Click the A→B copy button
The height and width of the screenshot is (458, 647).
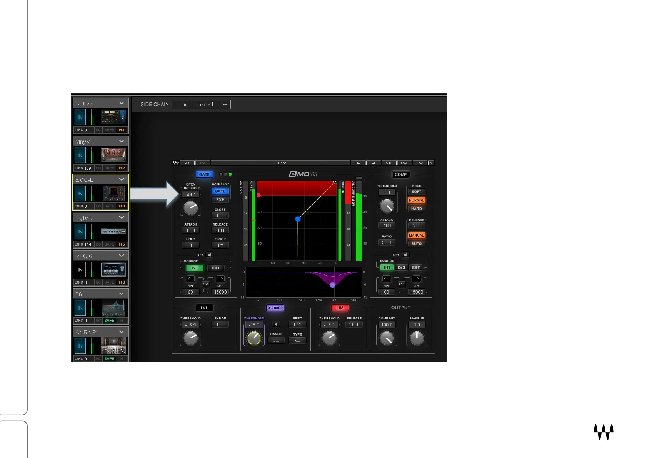pyautogui.click(x=389, y=163)
